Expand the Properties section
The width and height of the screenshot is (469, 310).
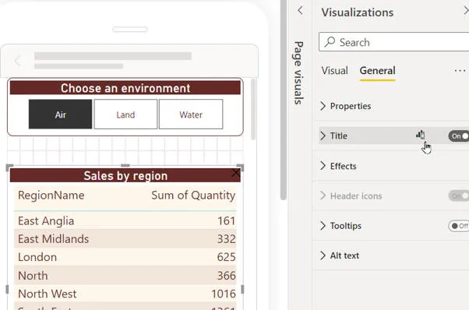[x=323, y=106]
